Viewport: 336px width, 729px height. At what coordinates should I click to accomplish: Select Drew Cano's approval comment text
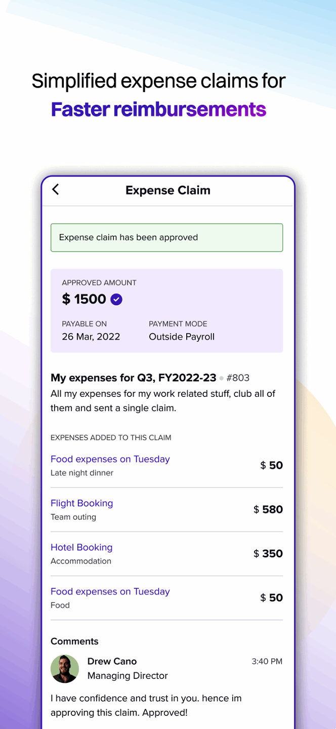[x=146, y=705]
